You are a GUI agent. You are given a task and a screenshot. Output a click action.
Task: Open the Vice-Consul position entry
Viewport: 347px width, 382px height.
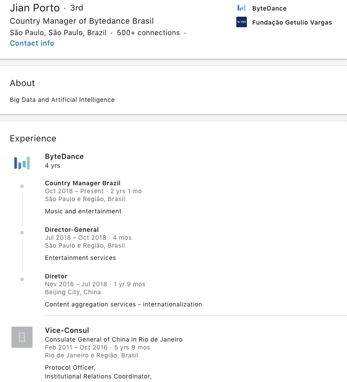pyautogui.click(x=67, y=330)
